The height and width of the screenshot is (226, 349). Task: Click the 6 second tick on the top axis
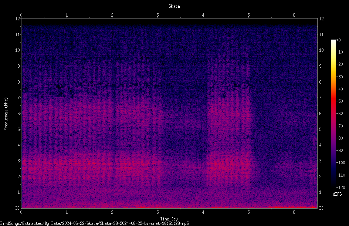[294, 15]
